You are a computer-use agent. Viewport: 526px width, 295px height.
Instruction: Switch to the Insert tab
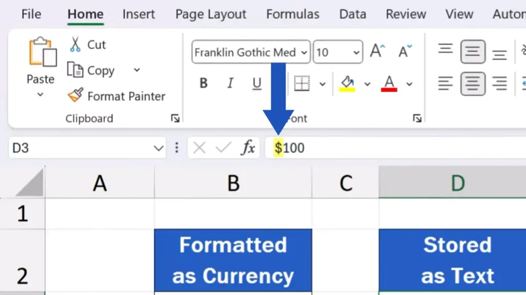tap(139, 14)
